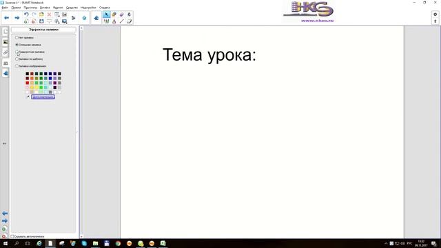Image resolution: width=441 pixels, height=248 pixels.
Task: Click the blue previous page arrow at sidebar bottom
Action: [x=5, y=214]
